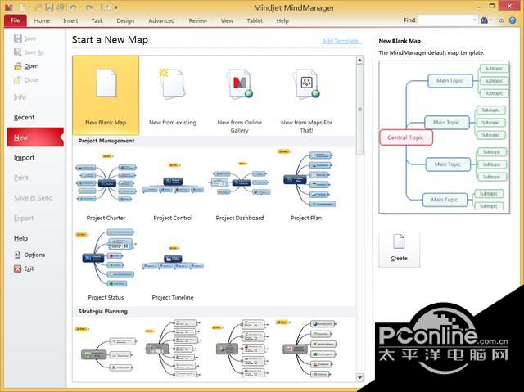Click the template list scroll down arrow
Viewport: 524px width, 392px height.
coord(359,377)
